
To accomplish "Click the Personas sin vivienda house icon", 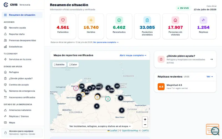I will tap(175, 20).
